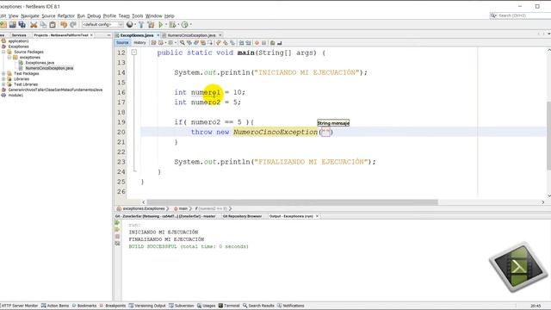551x310 pixels.
Task: Switch to the Services tab
Action: tap(19, 35)
